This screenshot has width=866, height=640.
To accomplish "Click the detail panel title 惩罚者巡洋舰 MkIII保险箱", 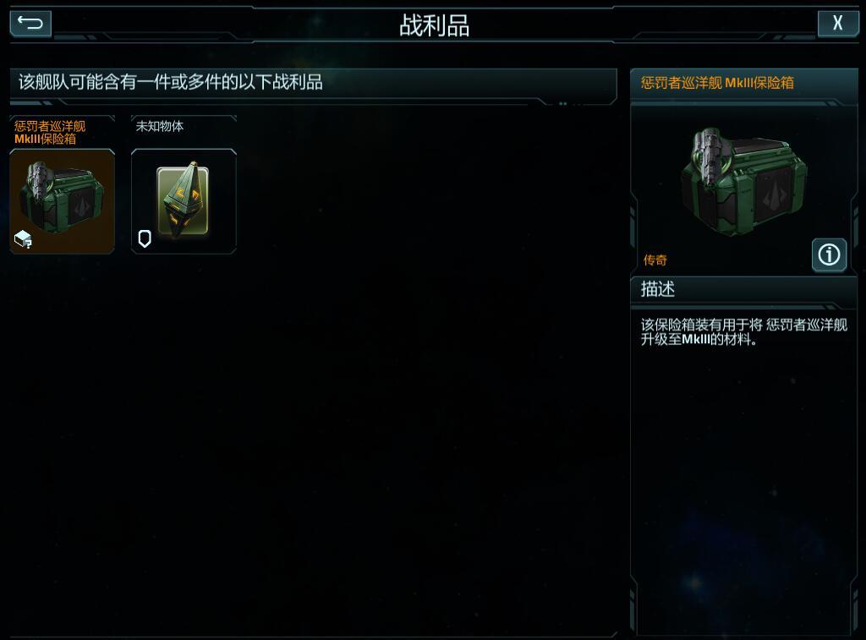I will click(717, 83).
